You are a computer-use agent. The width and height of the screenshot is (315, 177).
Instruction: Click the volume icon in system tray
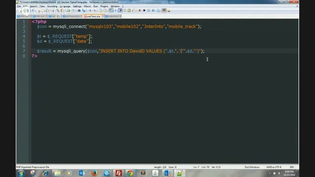(279, 174)
